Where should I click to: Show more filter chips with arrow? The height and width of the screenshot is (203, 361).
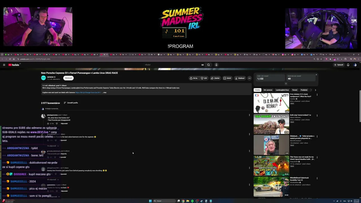pos(315,90)
